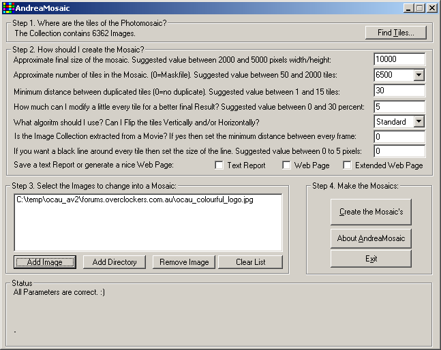Select ocau_colourful_logo.jpg in the image list
441x350 pixels.
click(x=135, y=200)
